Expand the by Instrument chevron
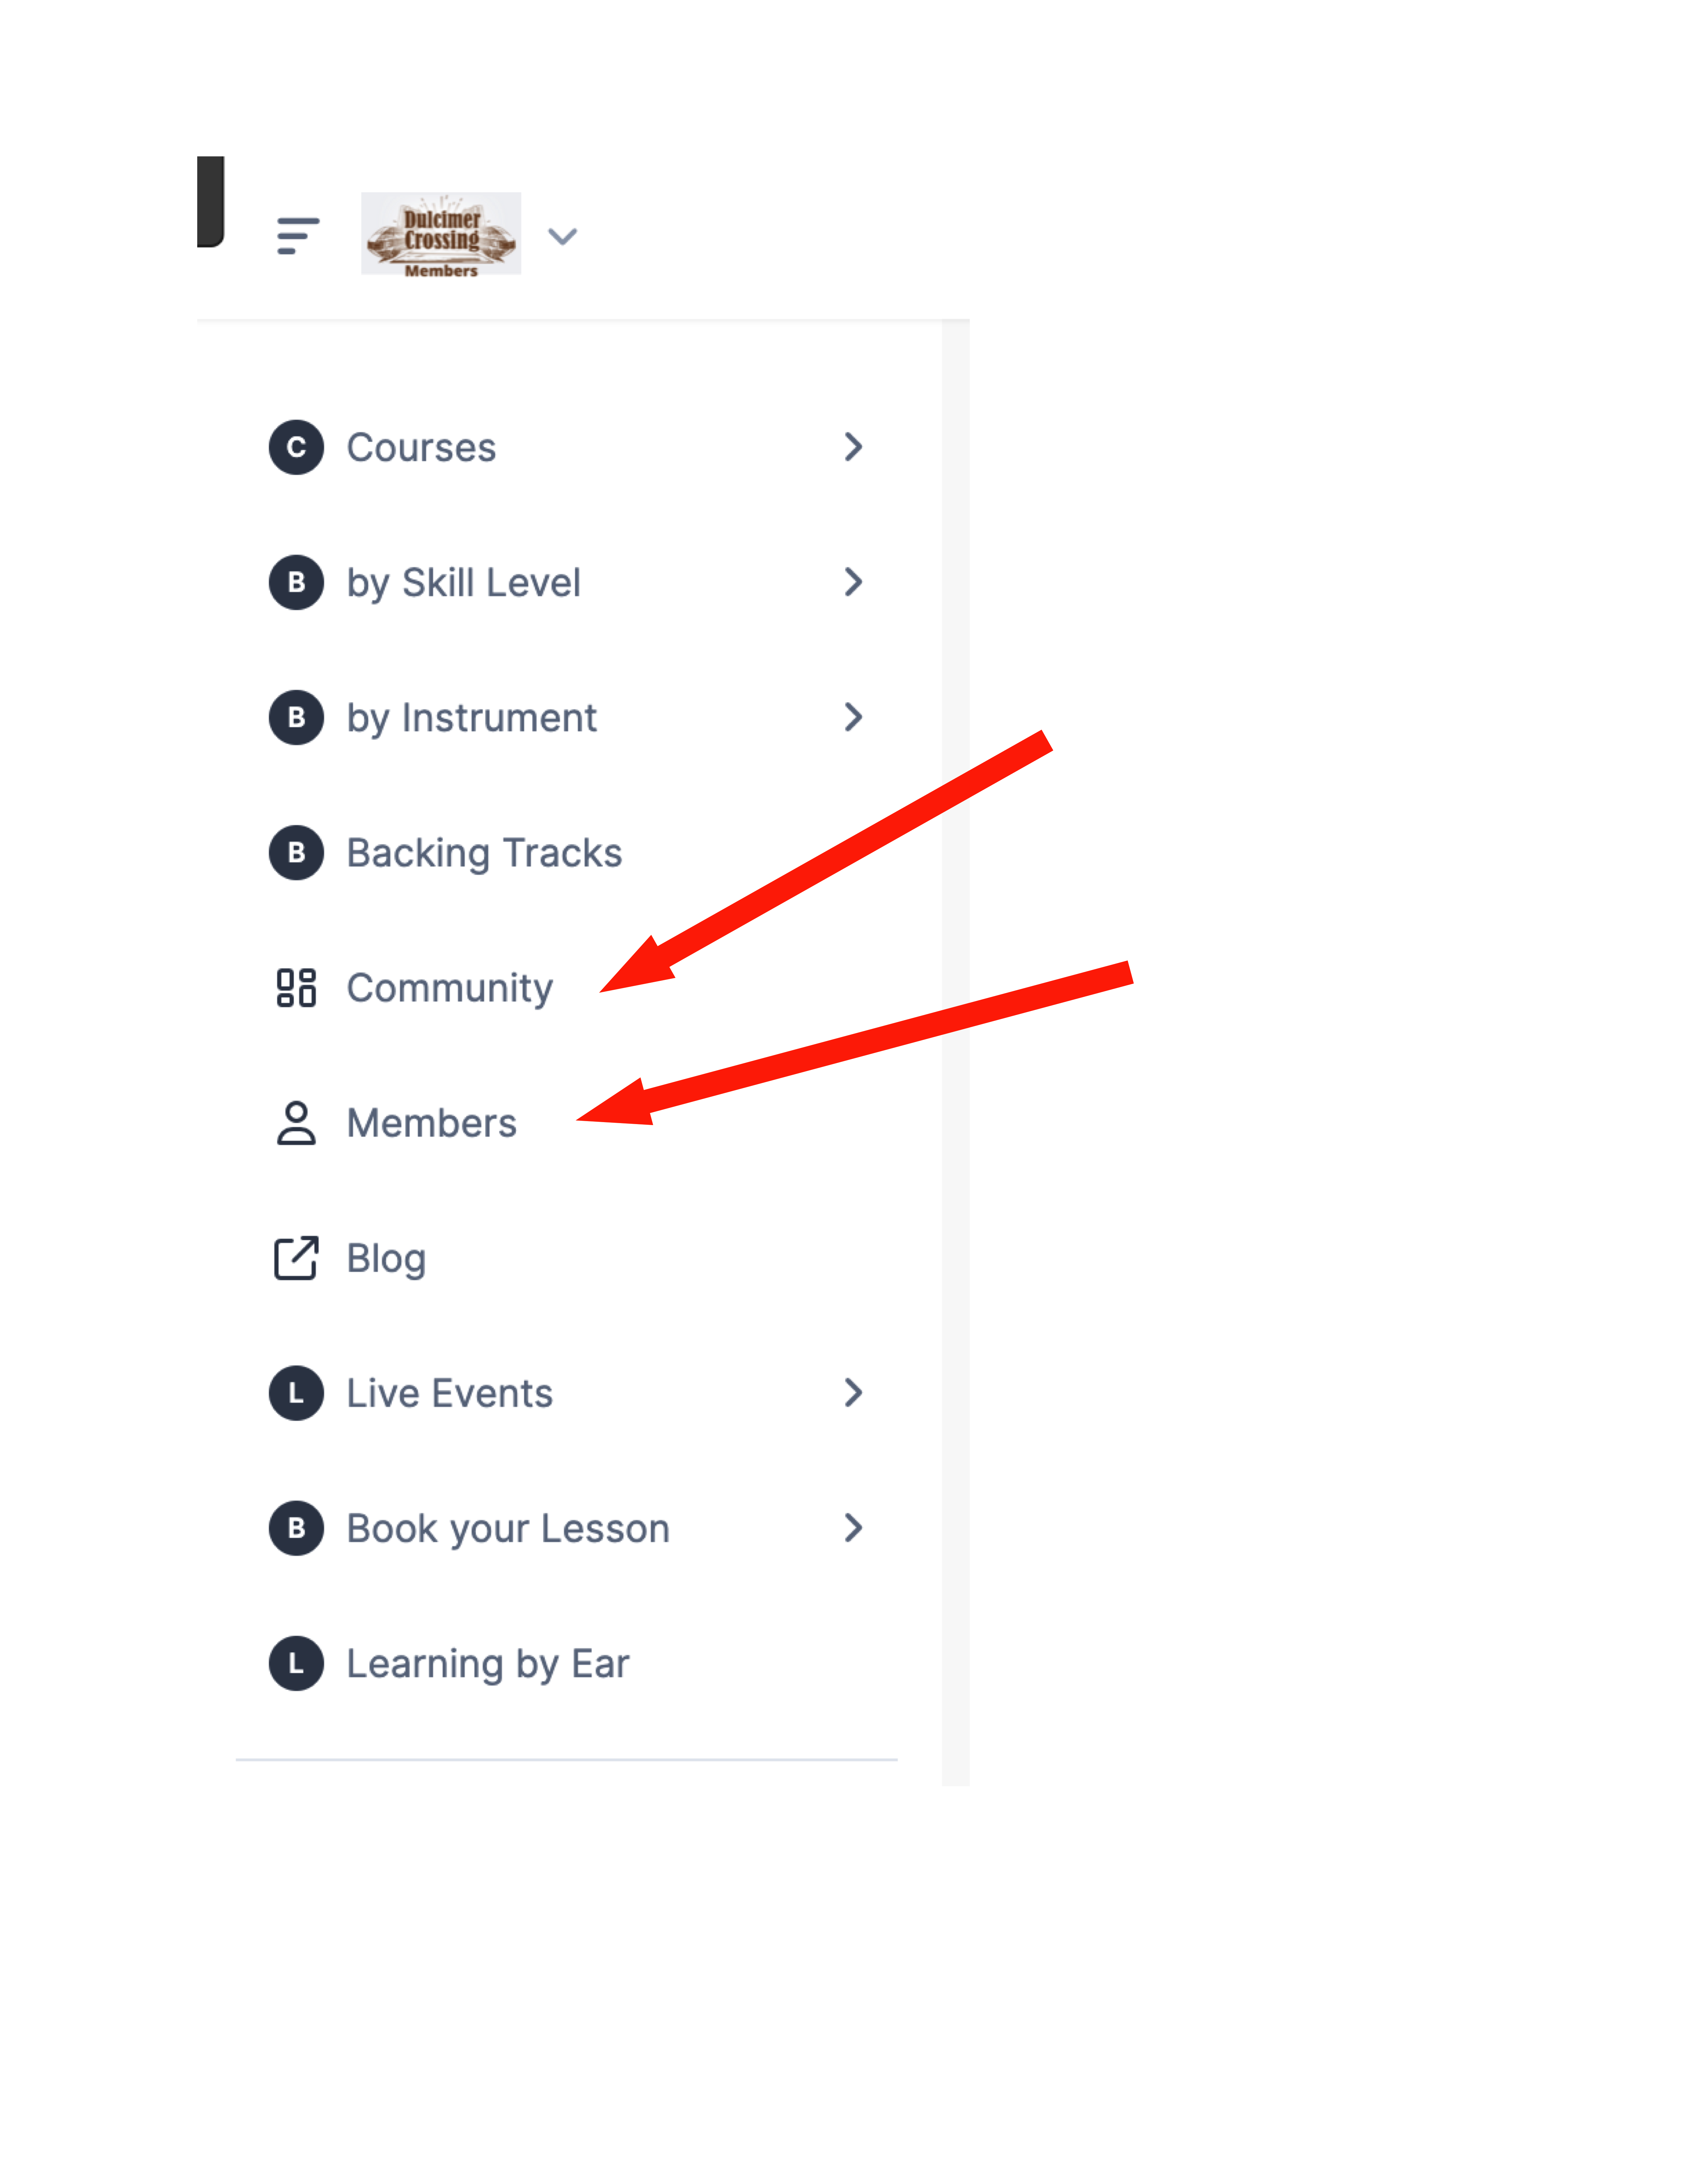This screenshot has width=1688, height=2184. [x=853, y=717]
